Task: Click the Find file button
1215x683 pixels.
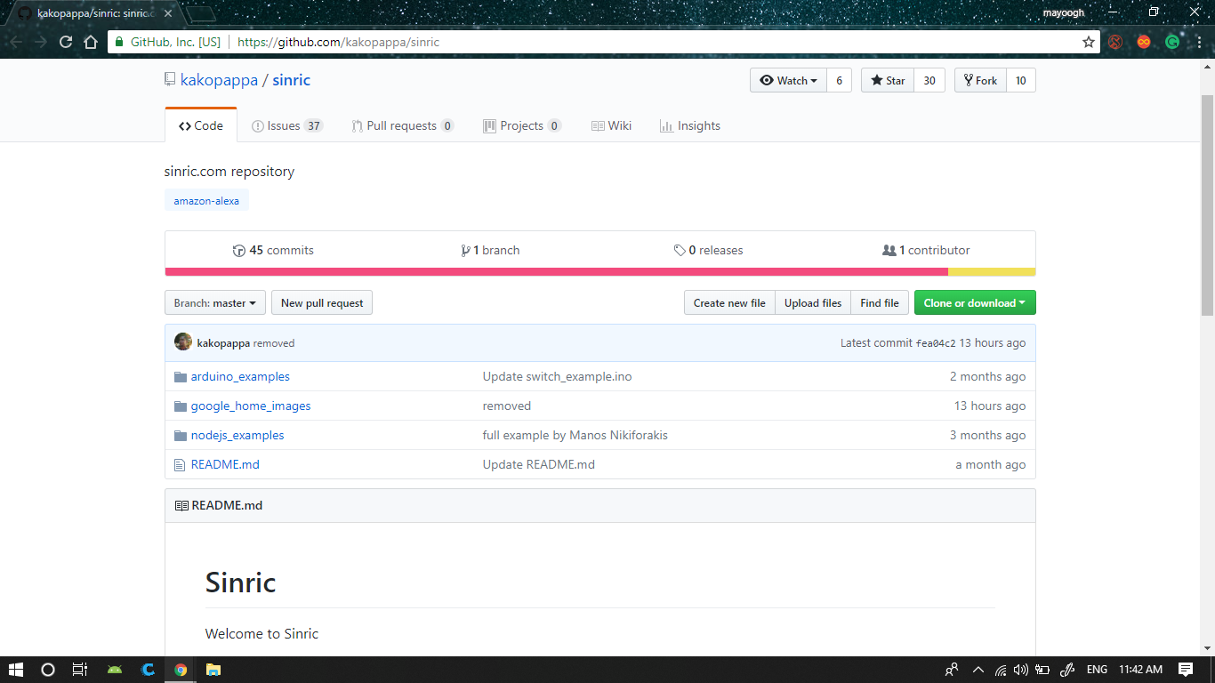Action: tap(880, 303)
